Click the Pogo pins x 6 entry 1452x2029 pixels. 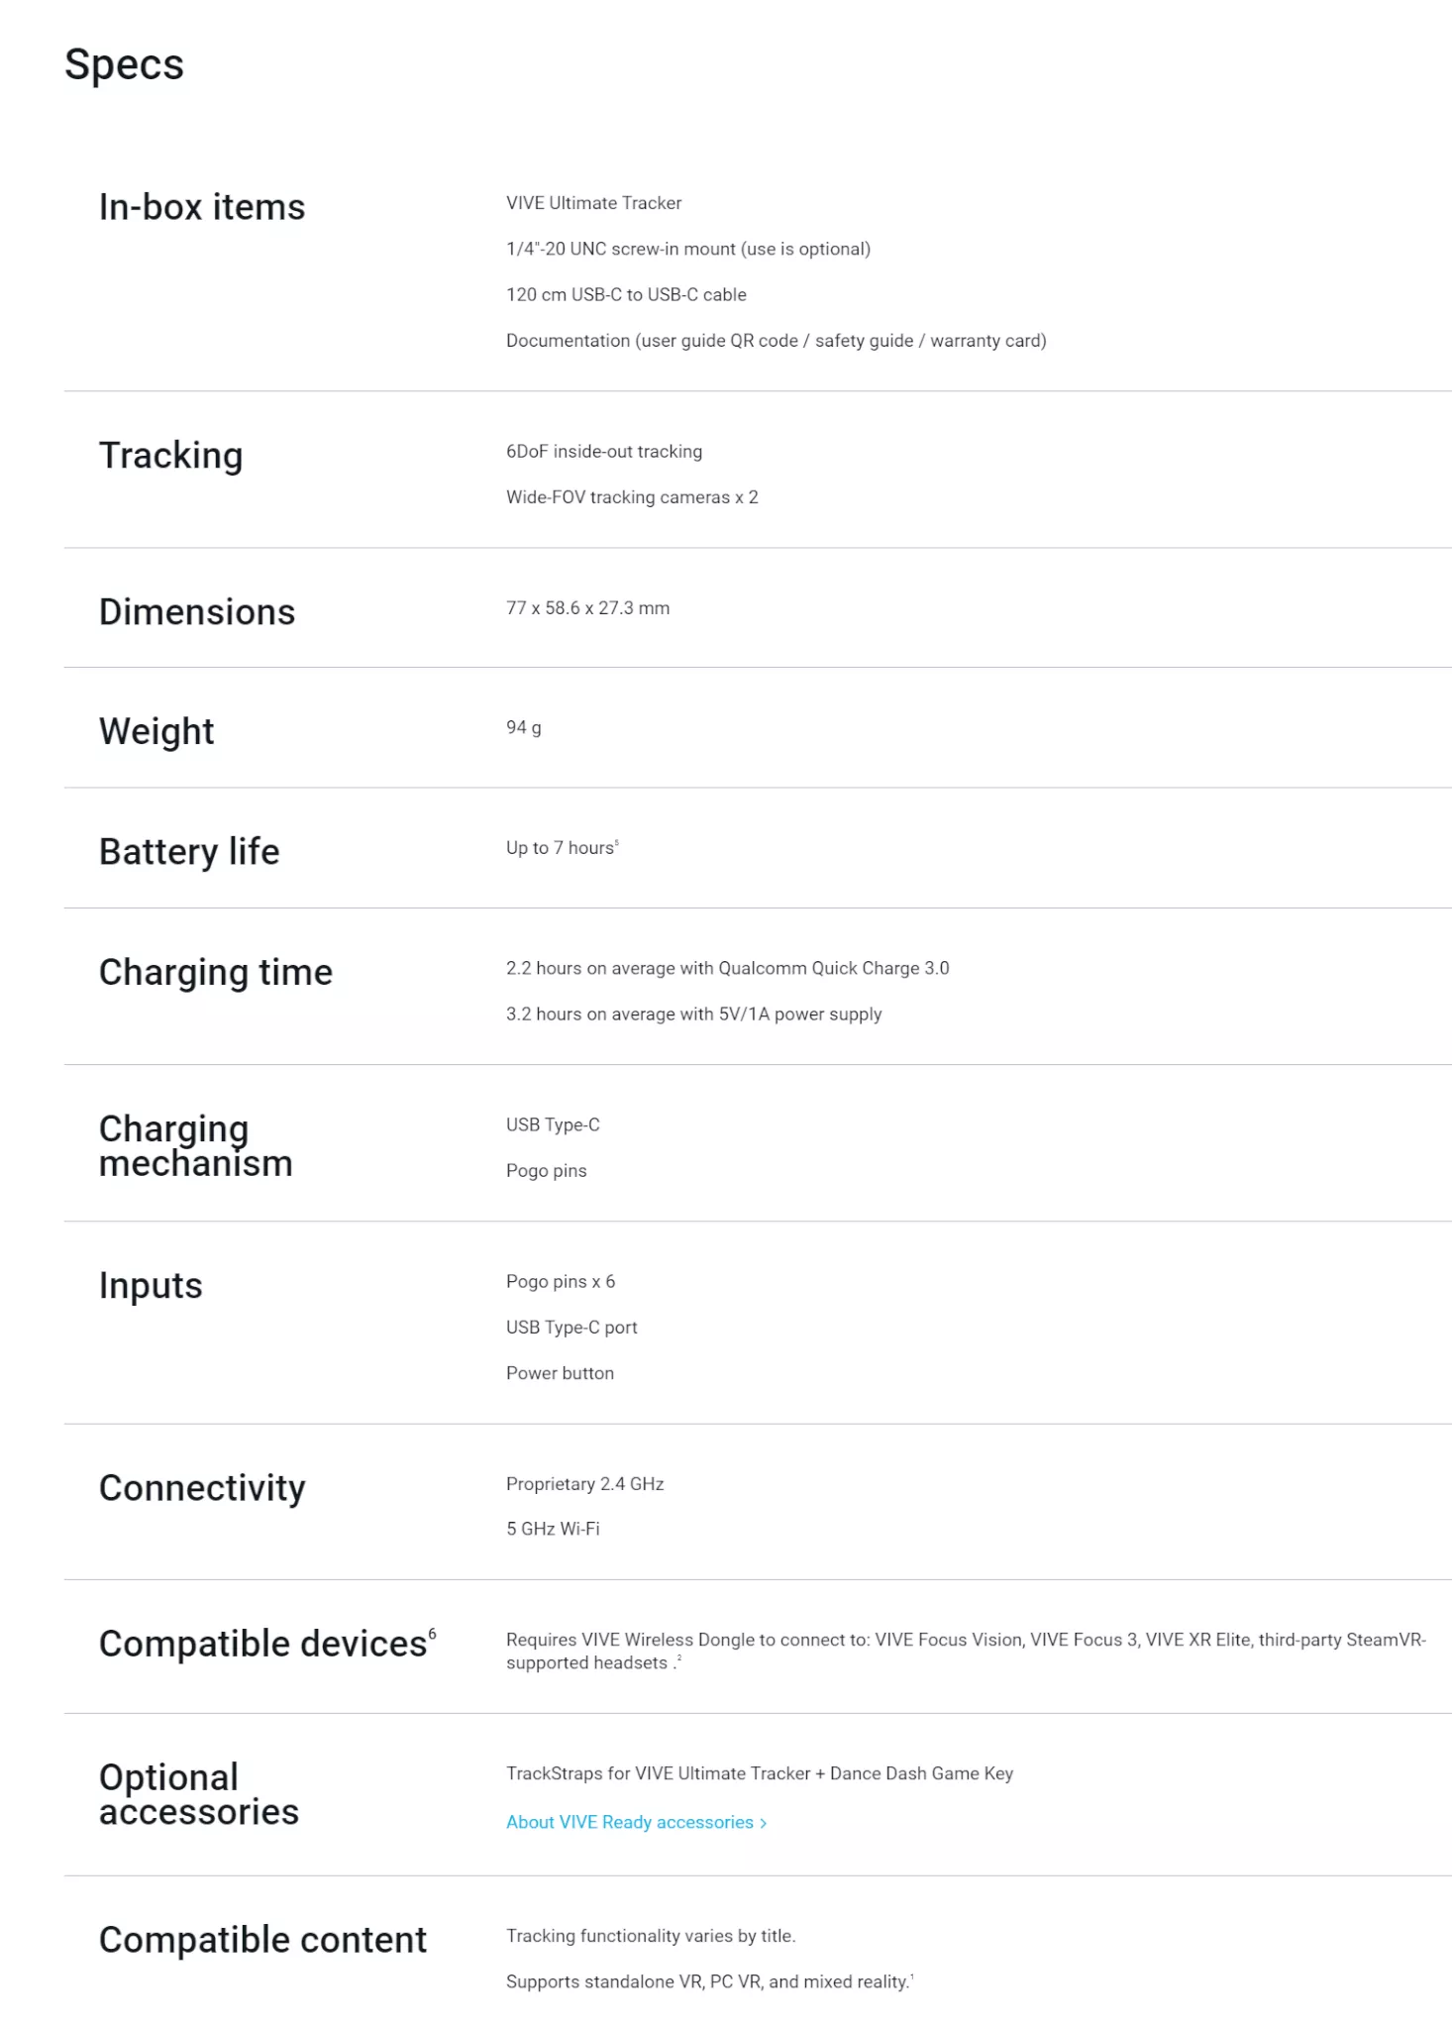pos(560,1282)
